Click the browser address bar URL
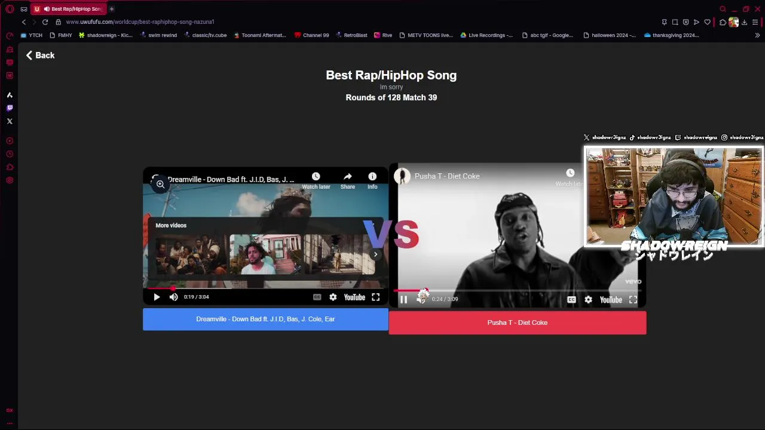The height and width of the screenshot is (430, 765). 140,22
